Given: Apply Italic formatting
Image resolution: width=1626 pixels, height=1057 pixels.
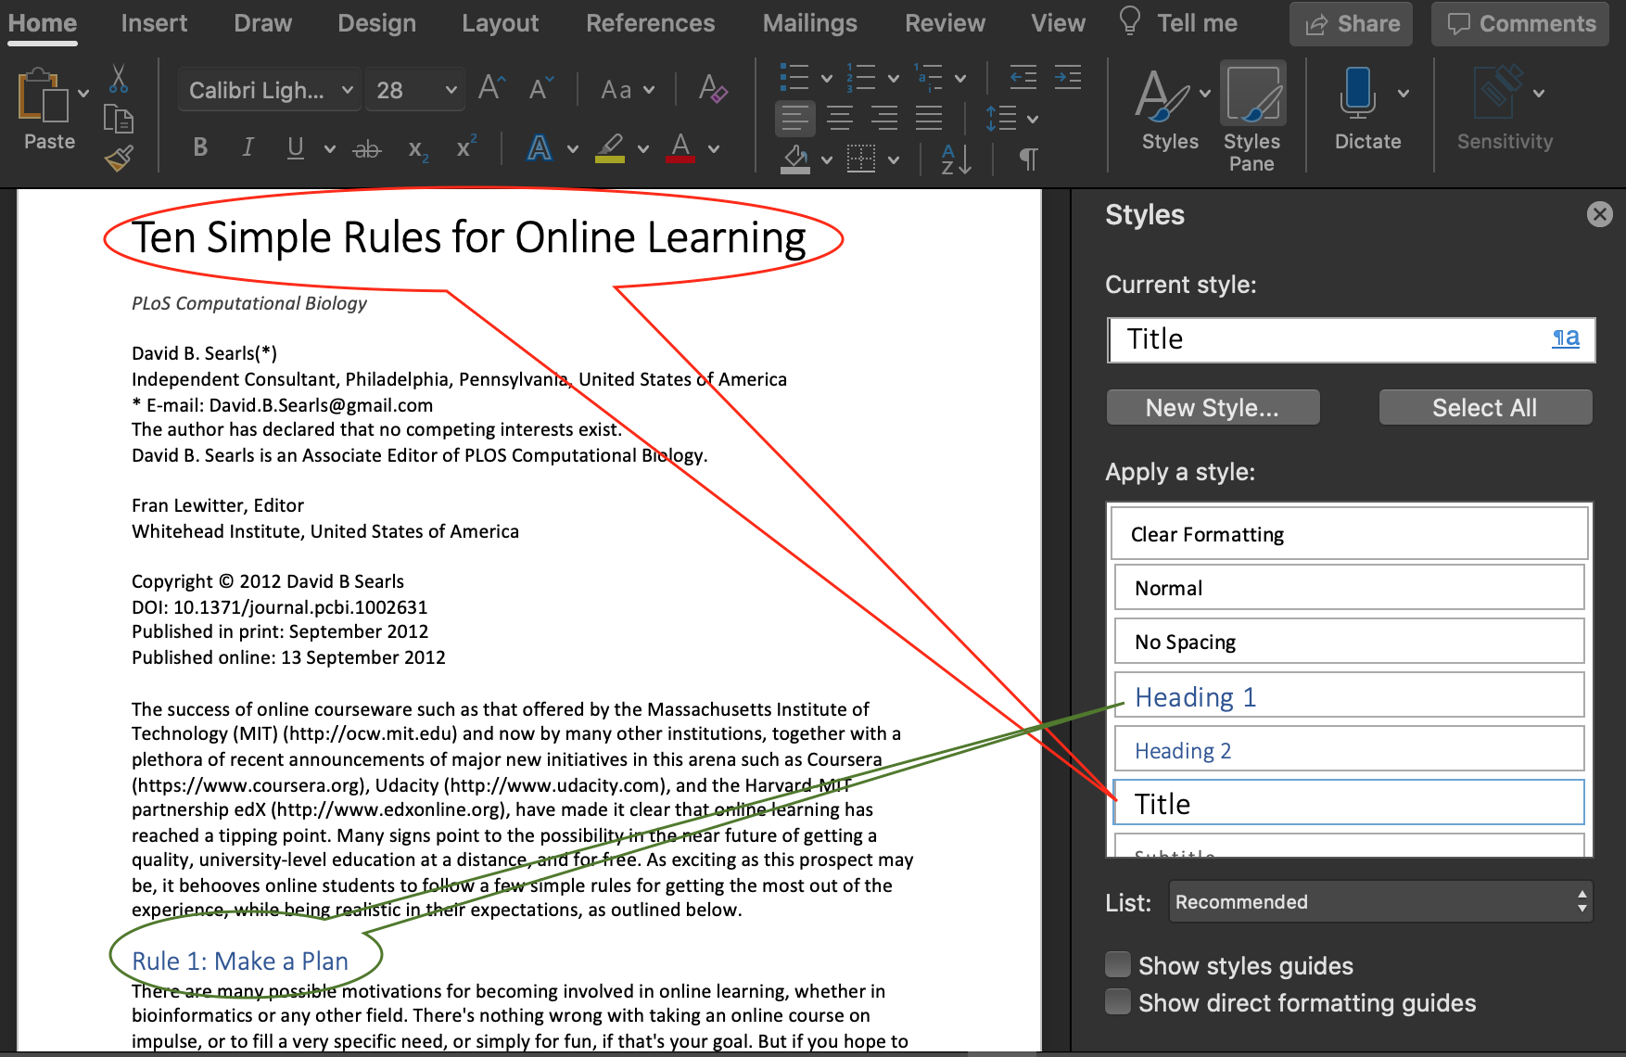Looking at the screenshot, I should (x=248, y=147).
